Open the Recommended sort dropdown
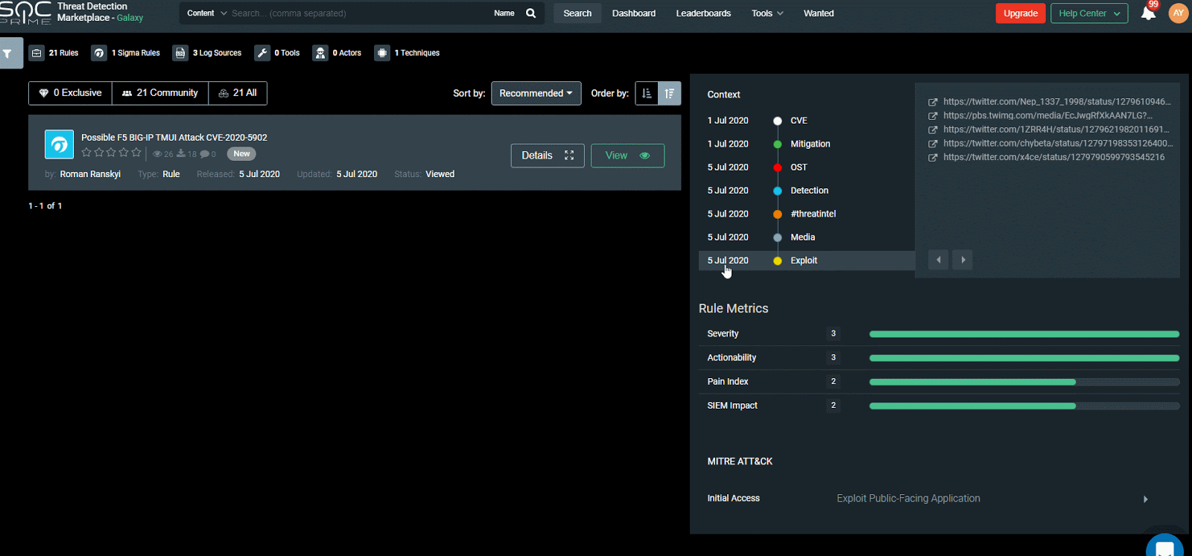Screen dimensions: 1192x556 [536, 93]
